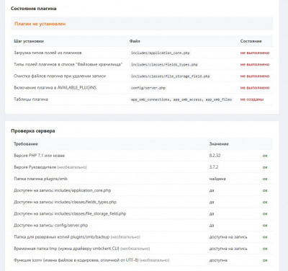The width and height of the screenshot is (288, 271).
Task: Click the version value 3.7.2
Action: point(214,167)
